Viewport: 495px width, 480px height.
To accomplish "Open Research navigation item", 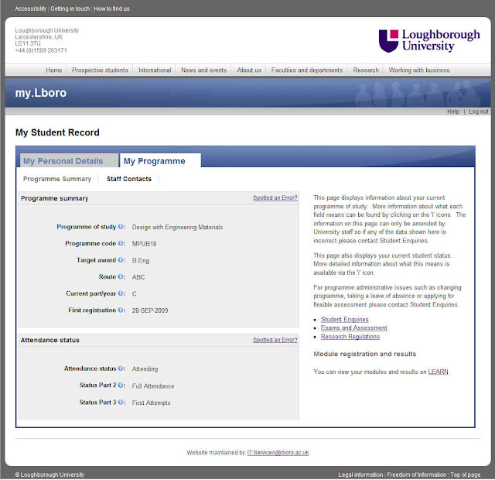I will 366,70.
